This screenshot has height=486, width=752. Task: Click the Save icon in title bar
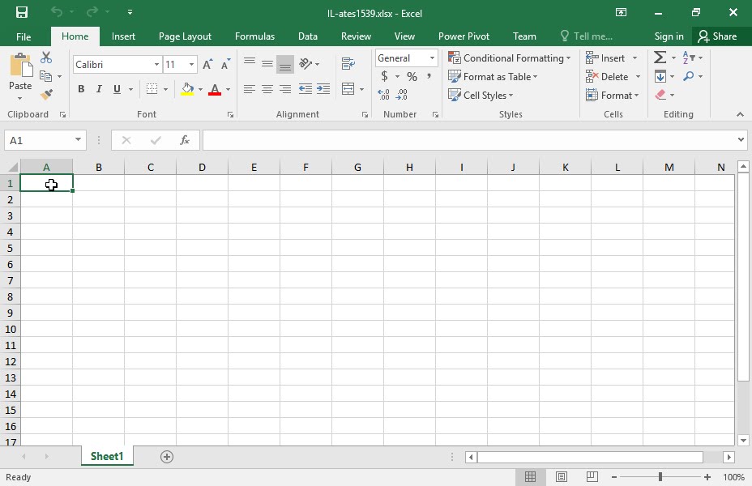tap(22, 12)
